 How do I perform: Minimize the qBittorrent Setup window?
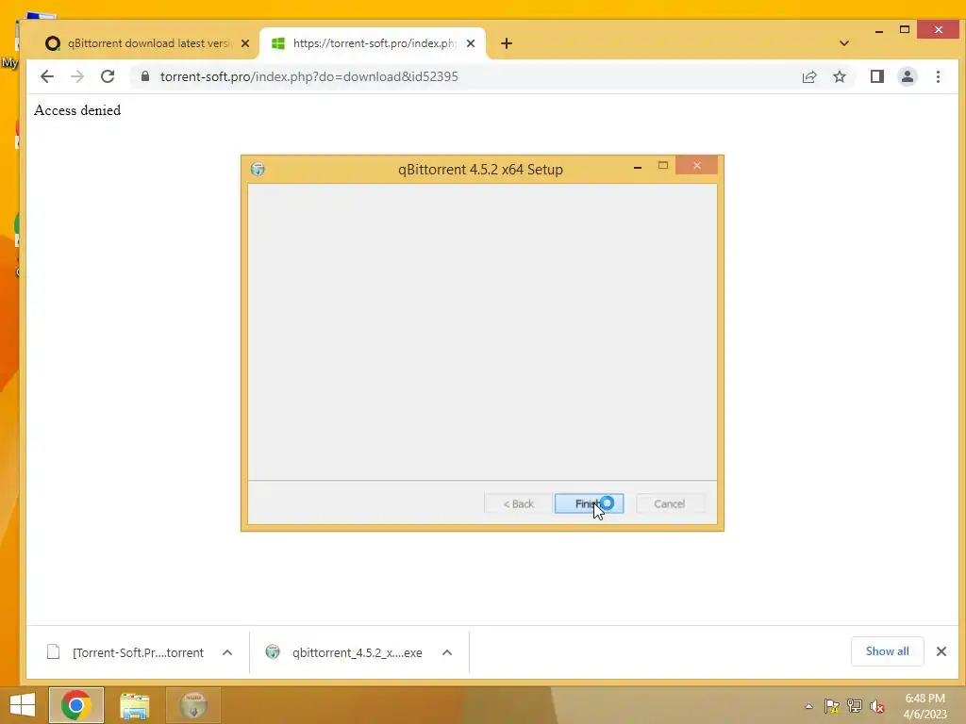pyautogui.click(x=638, y=166)
